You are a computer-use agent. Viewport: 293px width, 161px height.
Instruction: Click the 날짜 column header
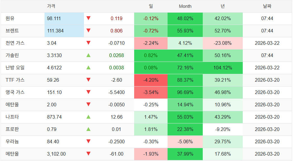pyautogui.click(x=267, y=6)
